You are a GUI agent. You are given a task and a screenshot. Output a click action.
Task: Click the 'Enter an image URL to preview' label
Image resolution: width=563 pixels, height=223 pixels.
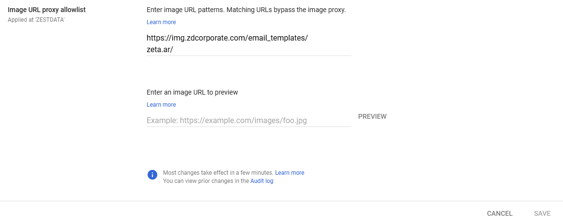pos(192,92)
